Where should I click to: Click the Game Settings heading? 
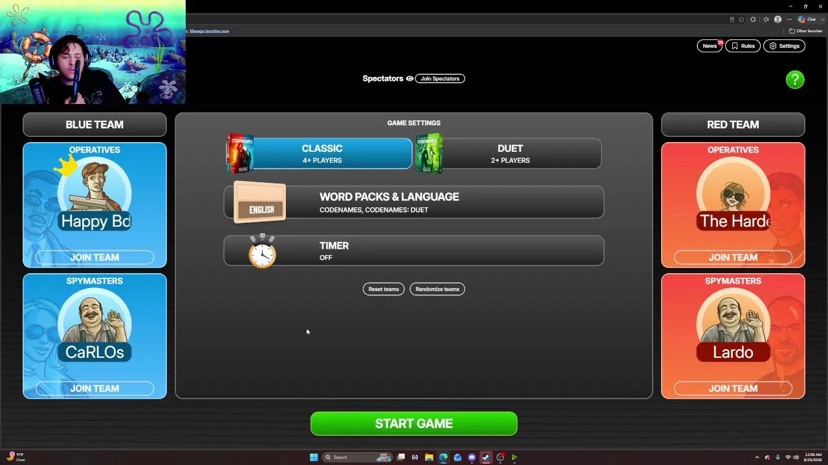(x=414, y=123)
